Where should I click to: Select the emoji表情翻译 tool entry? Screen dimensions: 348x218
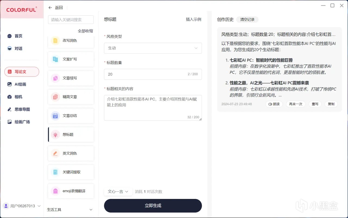pyautogui.click(x=71, y=191)
